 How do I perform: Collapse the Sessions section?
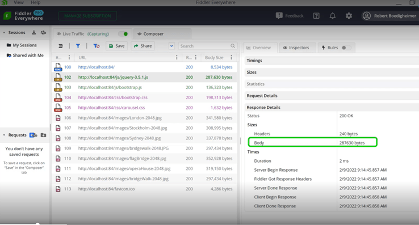pos(4,32)
